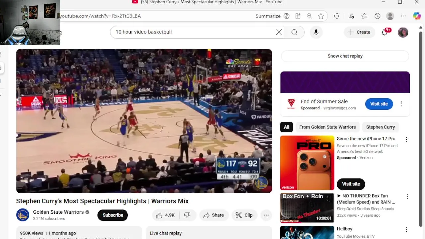
Task: Visit site for Verizon iPhone ad
Action: tap(351, 184)
